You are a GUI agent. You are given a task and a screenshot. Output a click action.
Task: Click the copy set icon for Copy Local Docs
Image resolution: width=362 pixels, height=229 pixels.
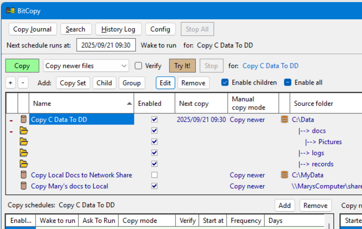pos(23,175)
